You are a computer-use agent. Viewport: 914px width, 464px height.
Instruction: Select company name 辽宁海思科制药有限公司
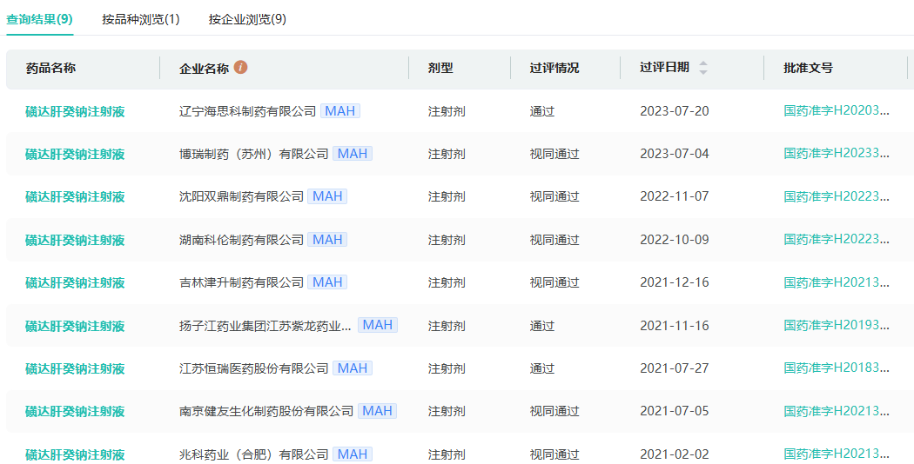pos(248,111)
